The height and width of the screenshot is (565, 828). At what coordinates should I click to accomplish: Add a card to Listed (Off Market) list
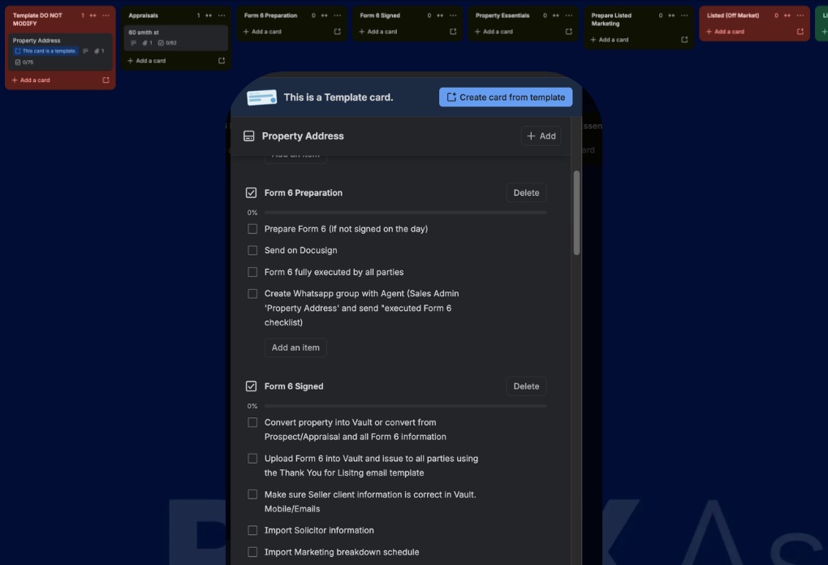[x=725, y=32]
